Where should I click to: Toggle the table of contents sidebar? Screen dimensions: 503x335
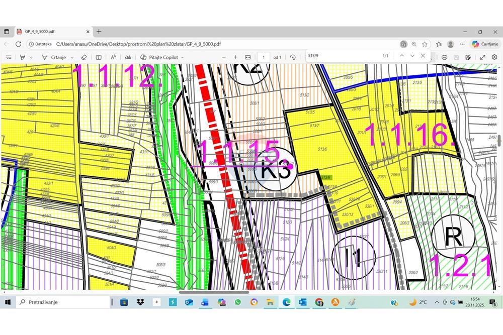click(x=9, y=57)
